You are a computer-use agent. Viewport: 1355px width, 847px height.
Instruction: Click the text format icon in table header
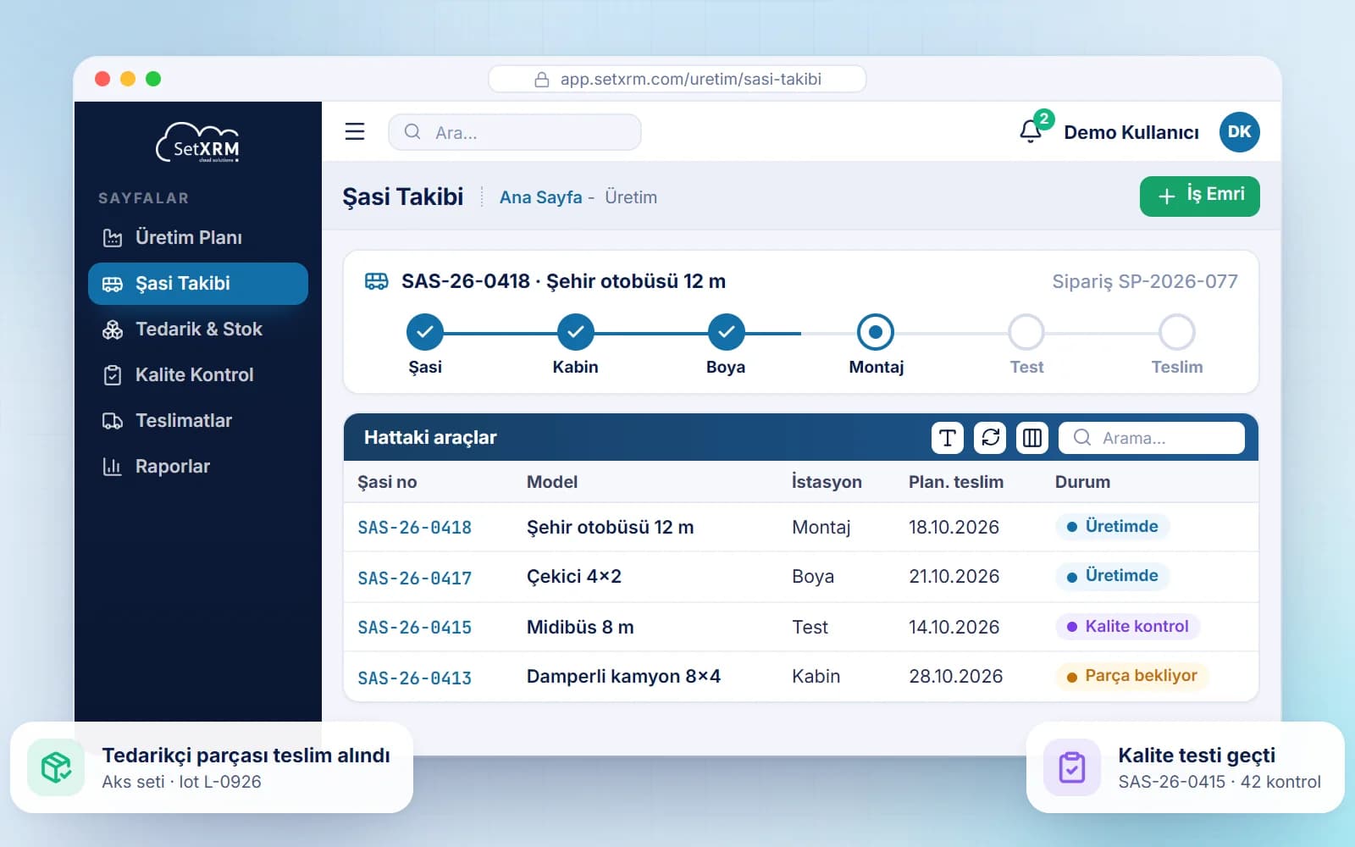(x=948, y=438)
